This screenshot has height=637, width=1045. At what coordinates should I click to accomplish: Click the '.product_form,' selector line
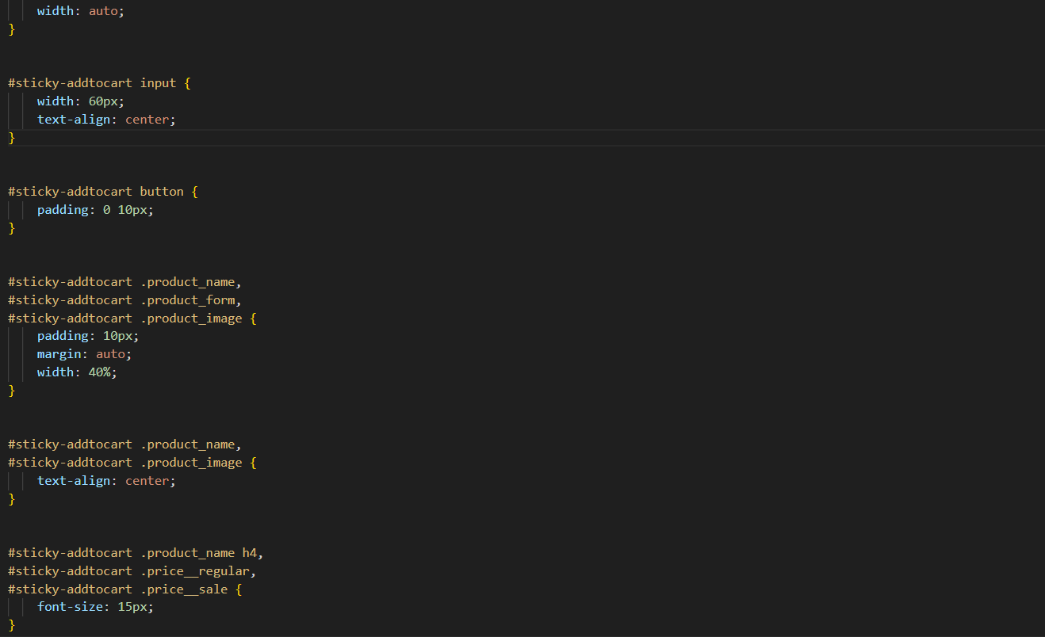[x=124, y=300]
